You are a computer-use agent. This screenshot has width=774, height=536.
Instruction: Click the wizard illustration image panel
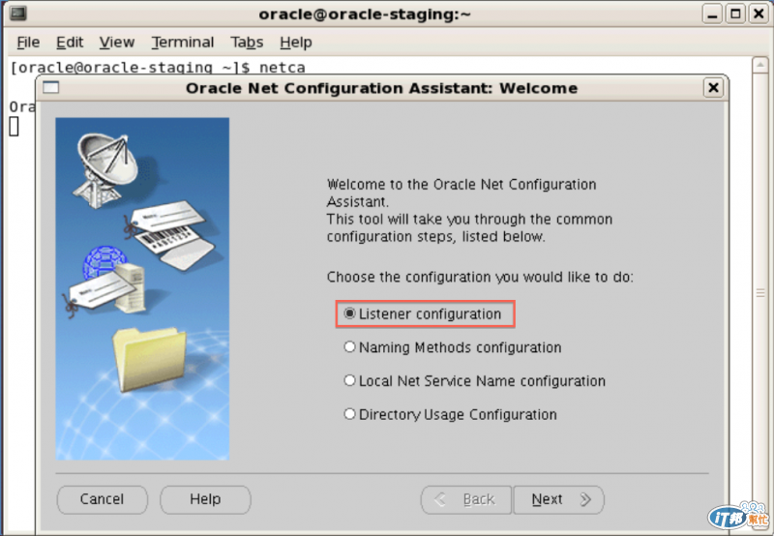point(142,288)
